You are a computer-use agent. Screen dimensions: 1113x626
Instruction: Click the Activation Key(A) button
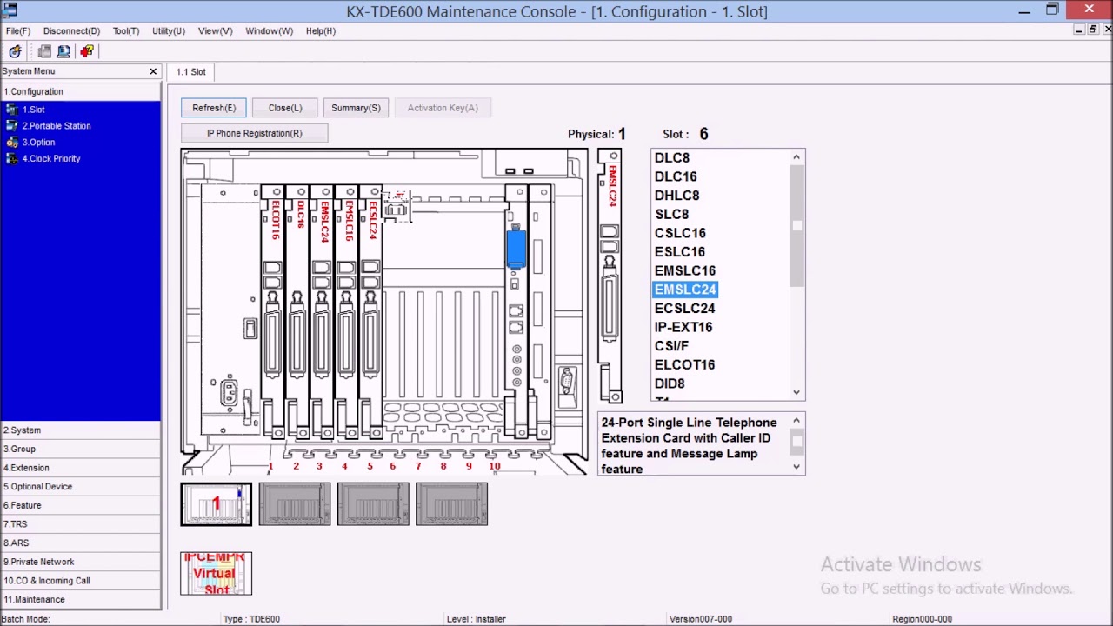[443, 108]
